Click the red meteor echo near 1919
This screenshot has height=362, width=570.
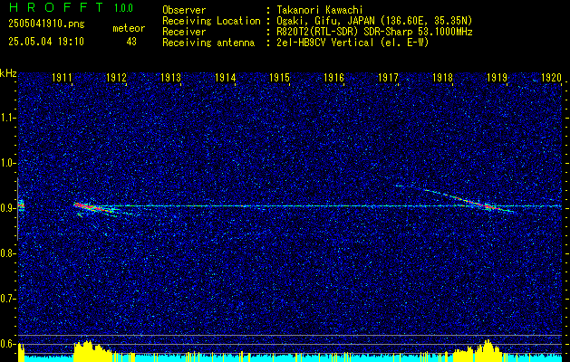pyautogui.click(x=488, y=206)
